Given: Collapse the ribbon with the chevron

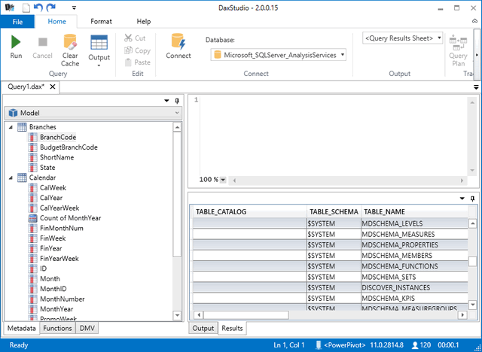Looking at the screenshot, I should pyautogui.click(x=474, y=21).
